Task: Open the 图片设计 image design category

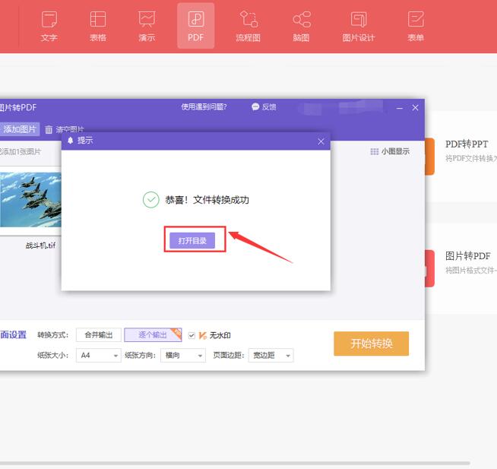Action: point(359,26)
